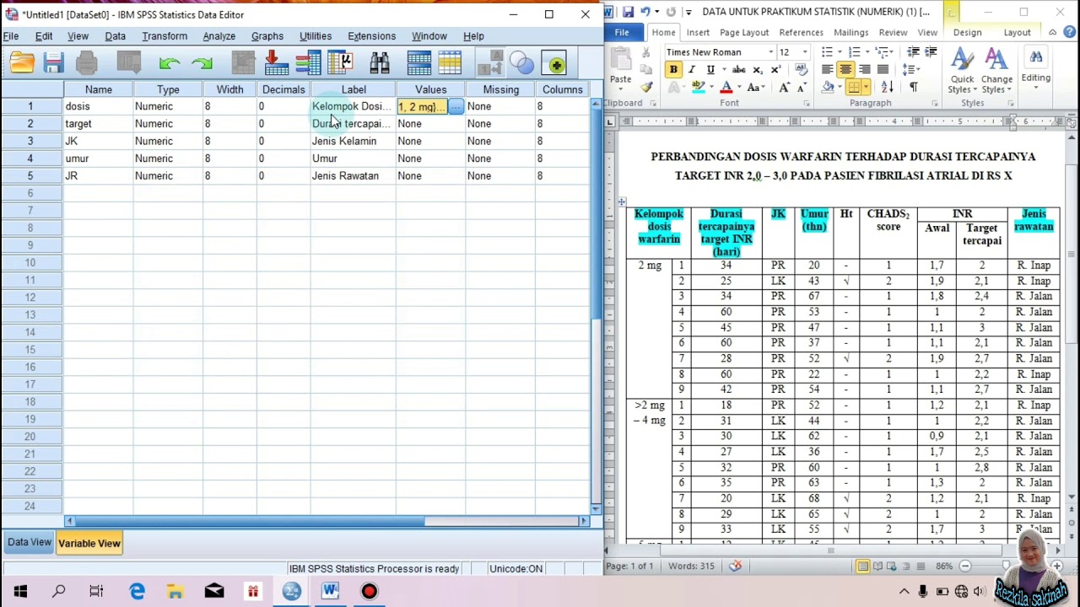The image size is (1080, 607).
Task: Toggle center alignment in Word
Action: [845, 69]
